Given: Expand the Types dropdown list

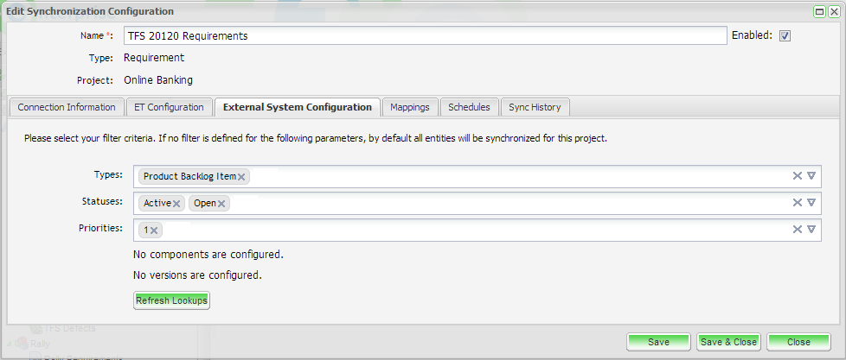Looking at the screenshot, I should pyautogui.click(x=811, y=176).
